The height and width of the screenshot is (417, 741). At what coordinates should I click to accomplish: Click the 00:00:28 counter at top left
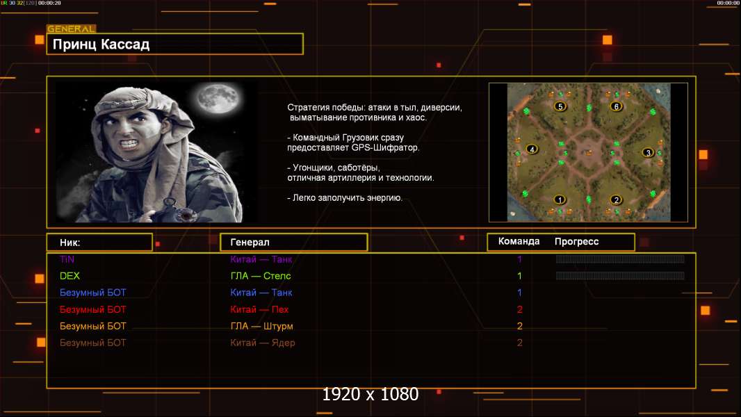(x=49, y=3)
